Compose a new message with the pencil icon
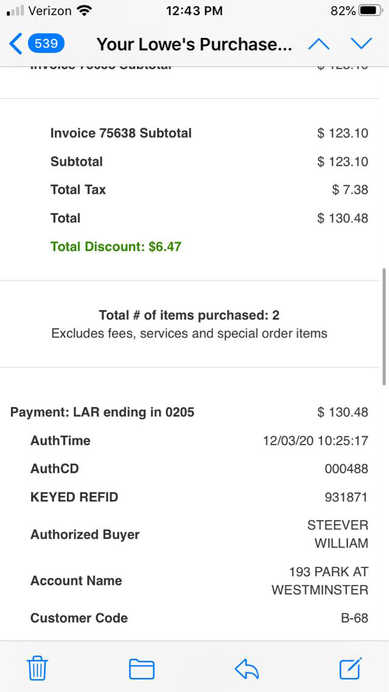This screenshot has height=692, width=389. click(x=351, y=669)
